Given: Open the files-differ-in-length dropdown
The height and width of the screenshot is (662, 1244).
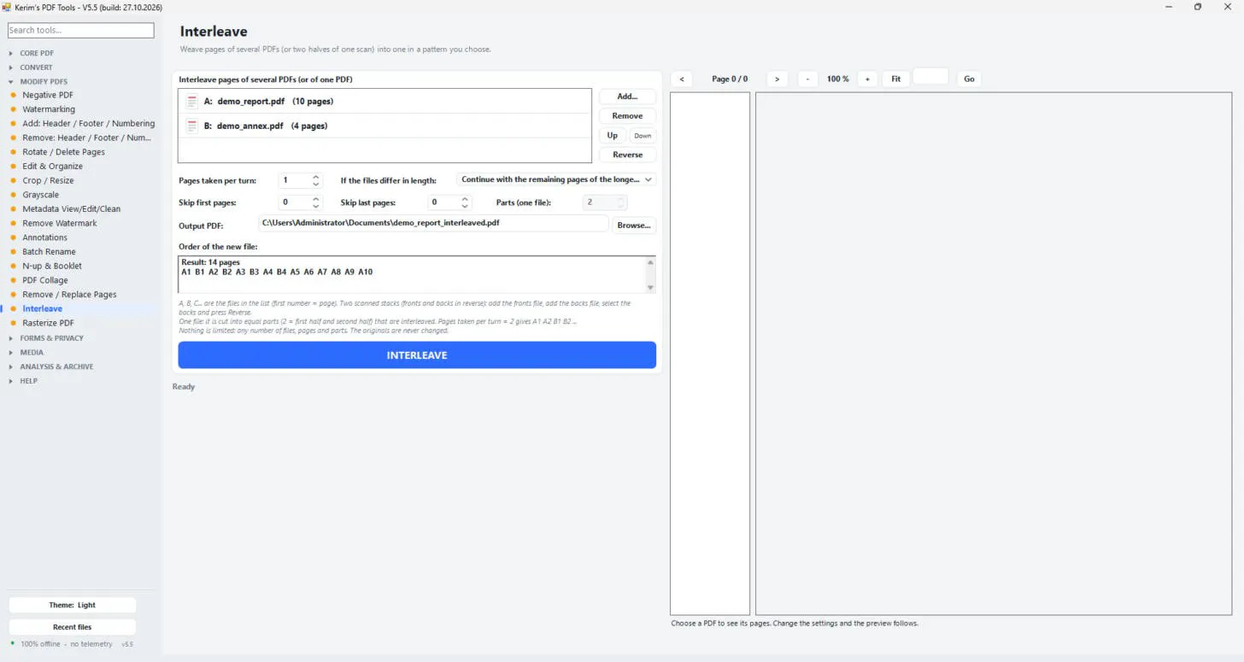Looking at the screenshot, I should tap(556, 179).
